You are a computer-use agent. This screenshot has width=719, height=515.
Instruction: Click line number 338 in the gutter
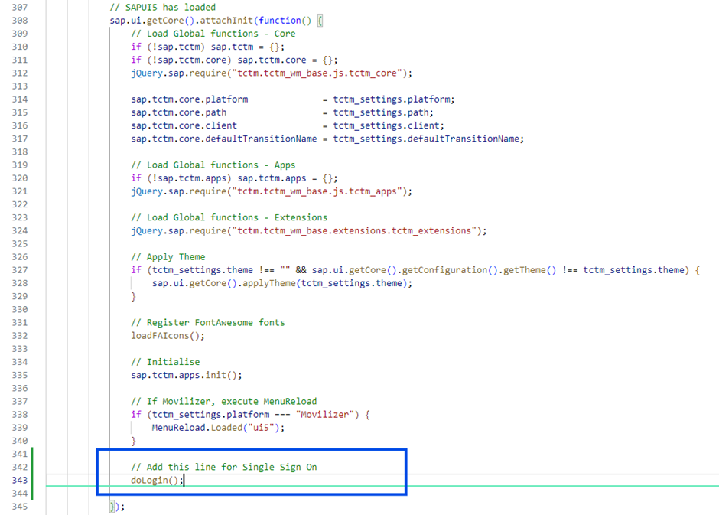coord(17,414)
